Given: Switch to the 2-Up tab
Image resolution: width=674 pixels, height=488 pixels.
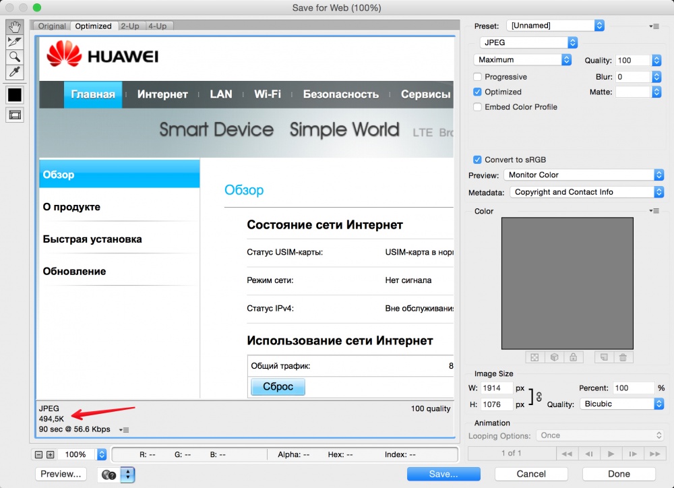Looking at the screenshot, I should point(130,26).
